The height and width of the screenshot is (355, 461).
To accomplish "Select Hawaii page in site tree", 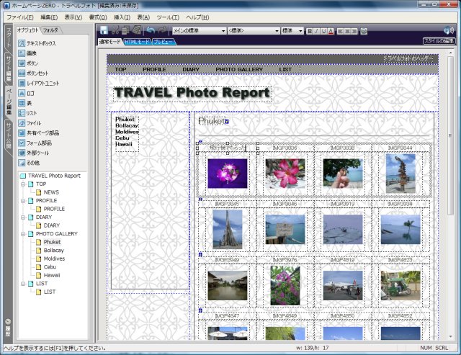I will pyautogui.click(x=52, y=275).
